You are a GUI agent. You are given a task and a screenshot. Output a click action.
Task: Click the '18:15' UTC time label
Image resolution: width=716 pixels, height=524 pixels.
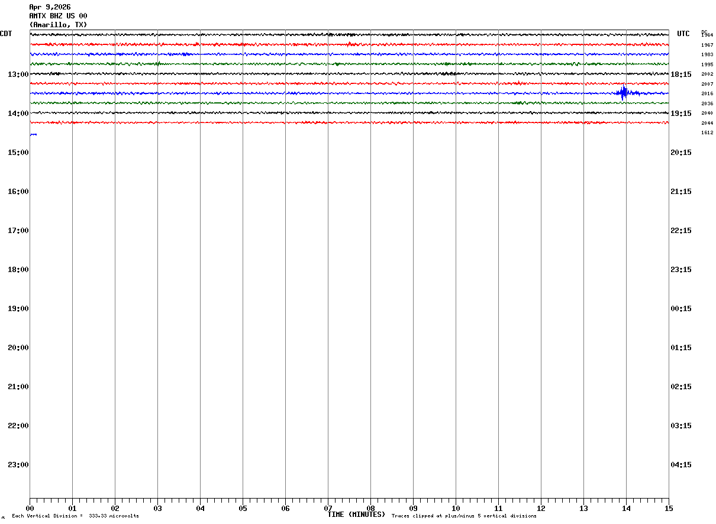coord(681,75)
